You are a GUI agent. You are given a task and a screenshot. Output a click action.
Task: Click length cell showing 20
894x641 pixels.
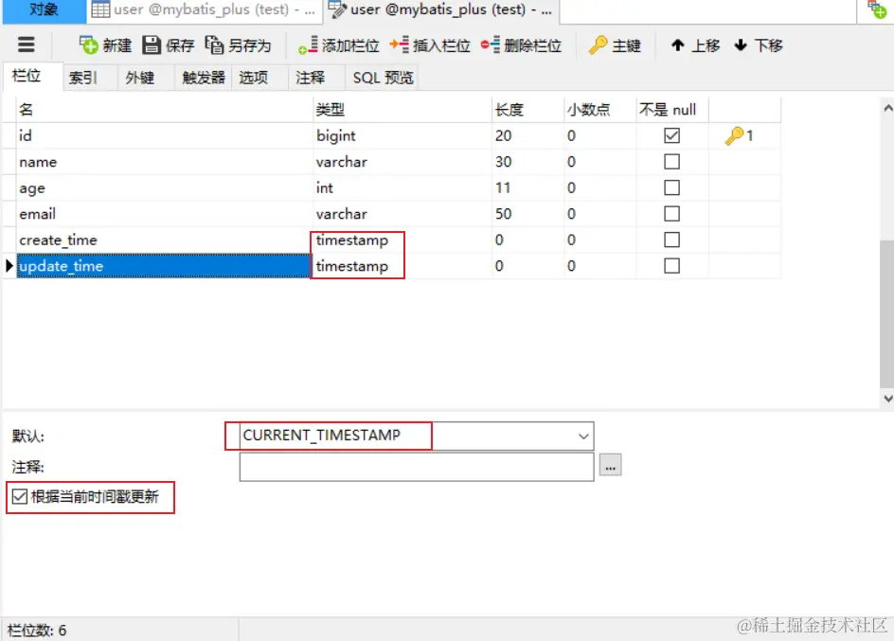[527, 135]
